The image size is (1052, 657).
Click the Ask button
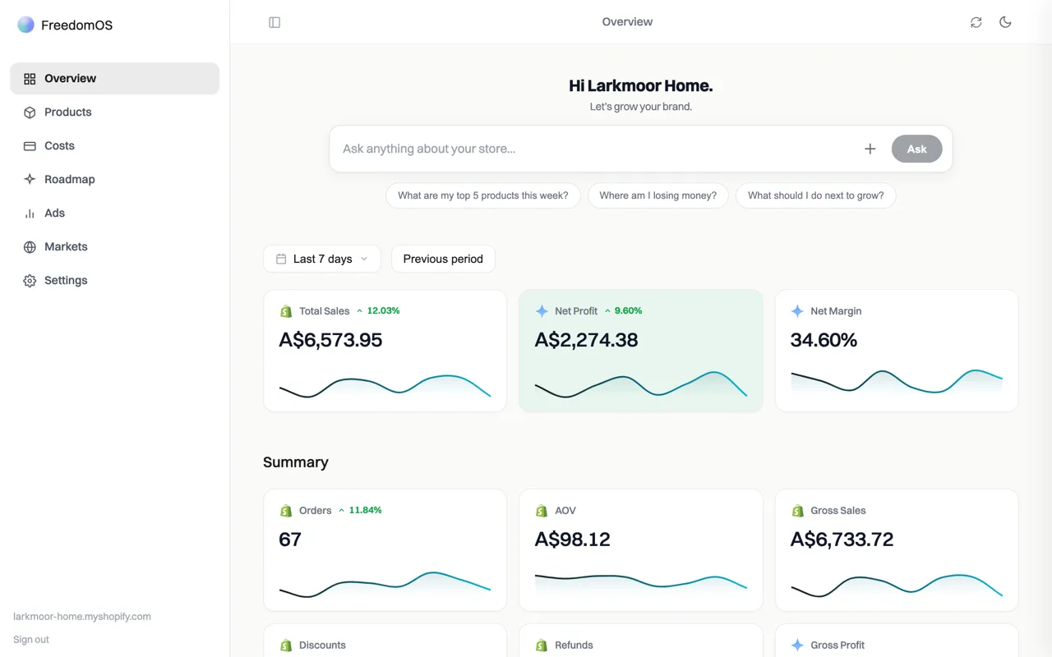[x=916, y=149]
